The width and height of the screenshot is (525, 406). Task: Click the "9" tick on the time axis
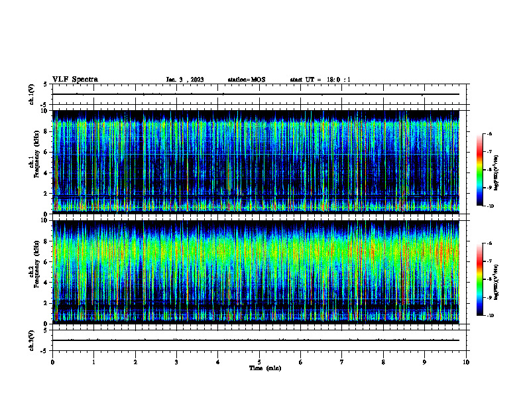point(424,362)
